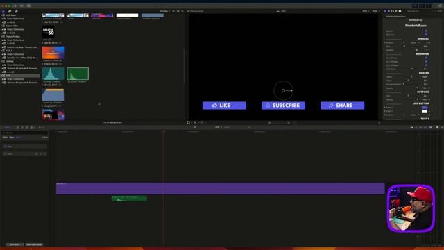This screenshot has width=444, height=250.
Task: Click the keyword editor key icon
Action: (x=22, y=6)
